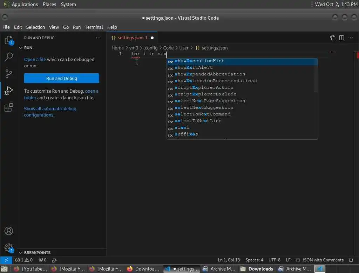This screenshot has width=359, height=273.
Task: Open the Explorer view in activity bar
Action: click(9, 40)
